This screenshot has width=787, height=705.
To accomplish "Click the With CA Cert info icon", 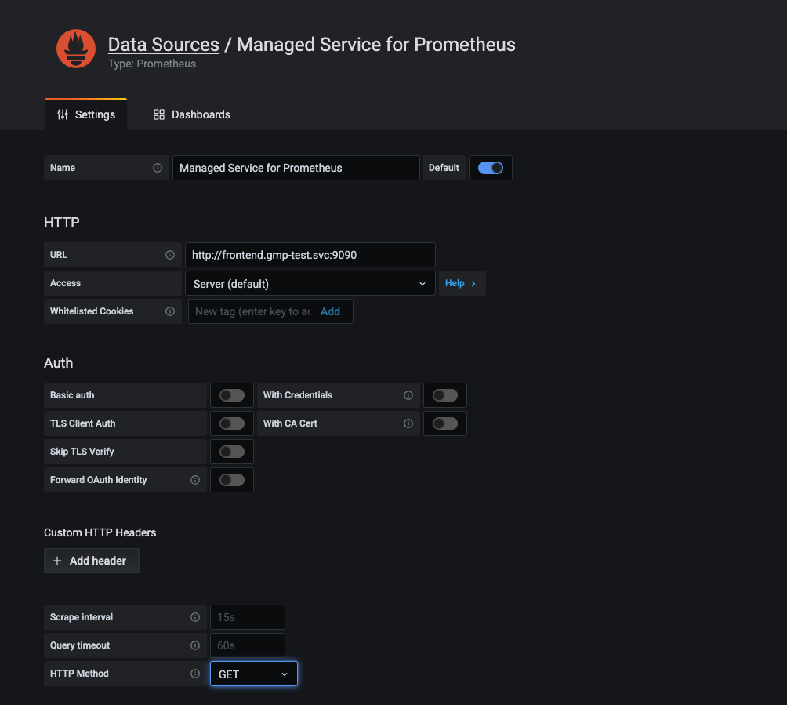I will pos(408,423).
